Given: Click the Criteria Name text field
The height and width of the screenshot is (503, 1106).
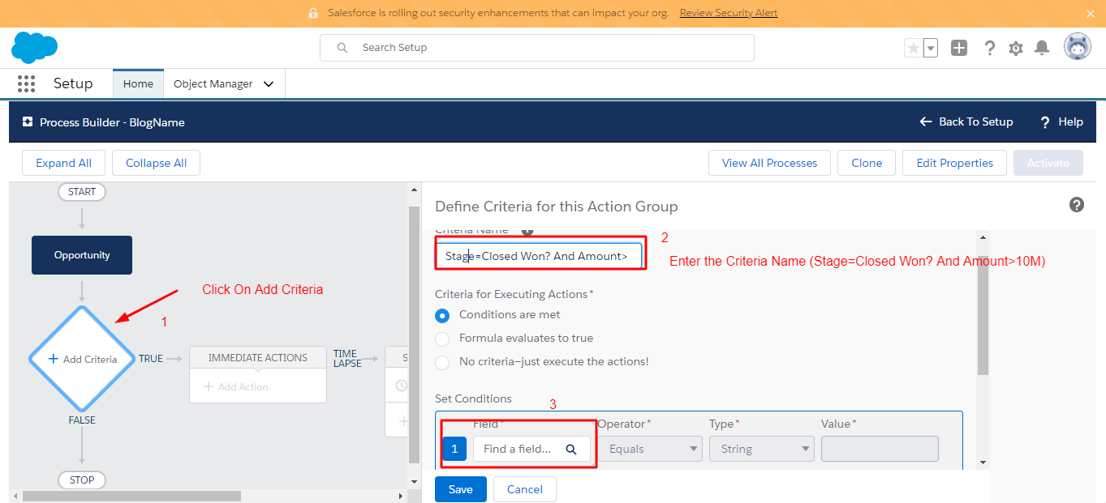Looking at the screenshot, I should click(538, 256).
